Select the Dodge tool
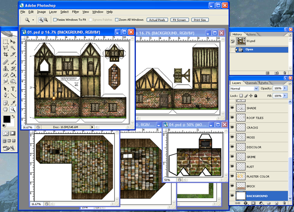Image resolution: width=294 pixels, height=212 pixels. point(13,81)
